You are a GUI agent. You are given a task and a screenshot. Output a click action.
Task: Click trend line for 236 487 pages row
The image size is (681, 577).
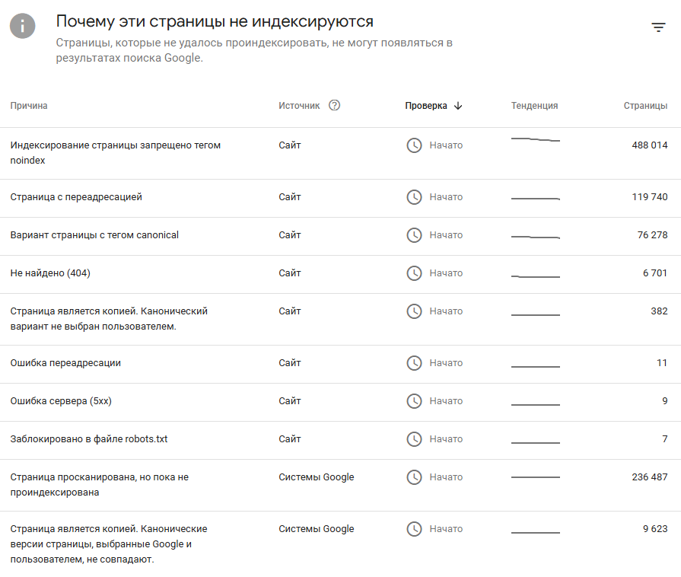(x=536, y=477)
